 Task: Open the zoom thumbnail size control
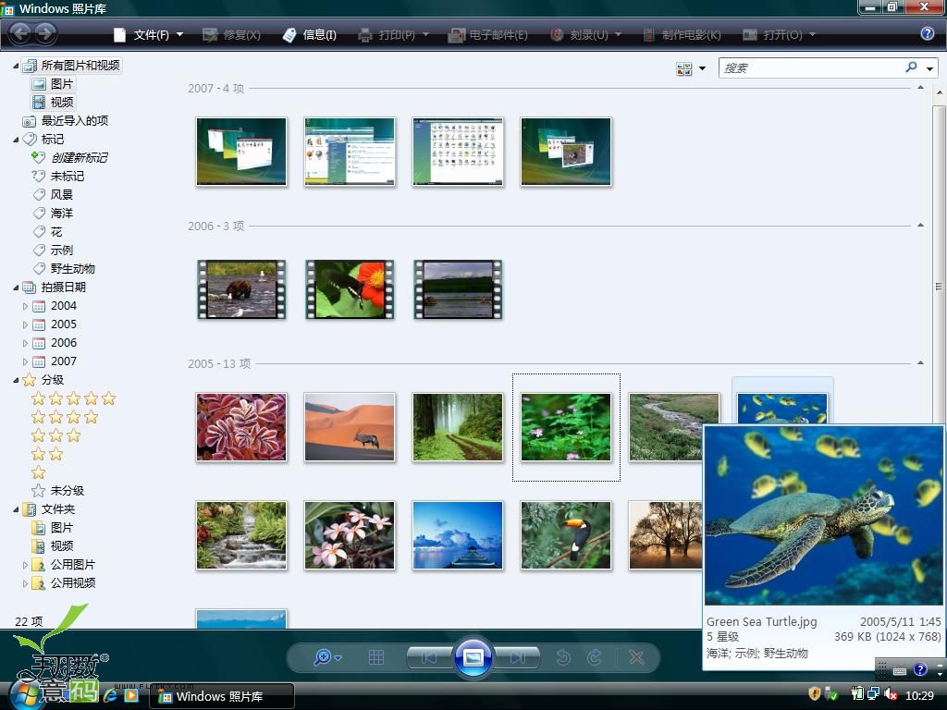point(327,657)
